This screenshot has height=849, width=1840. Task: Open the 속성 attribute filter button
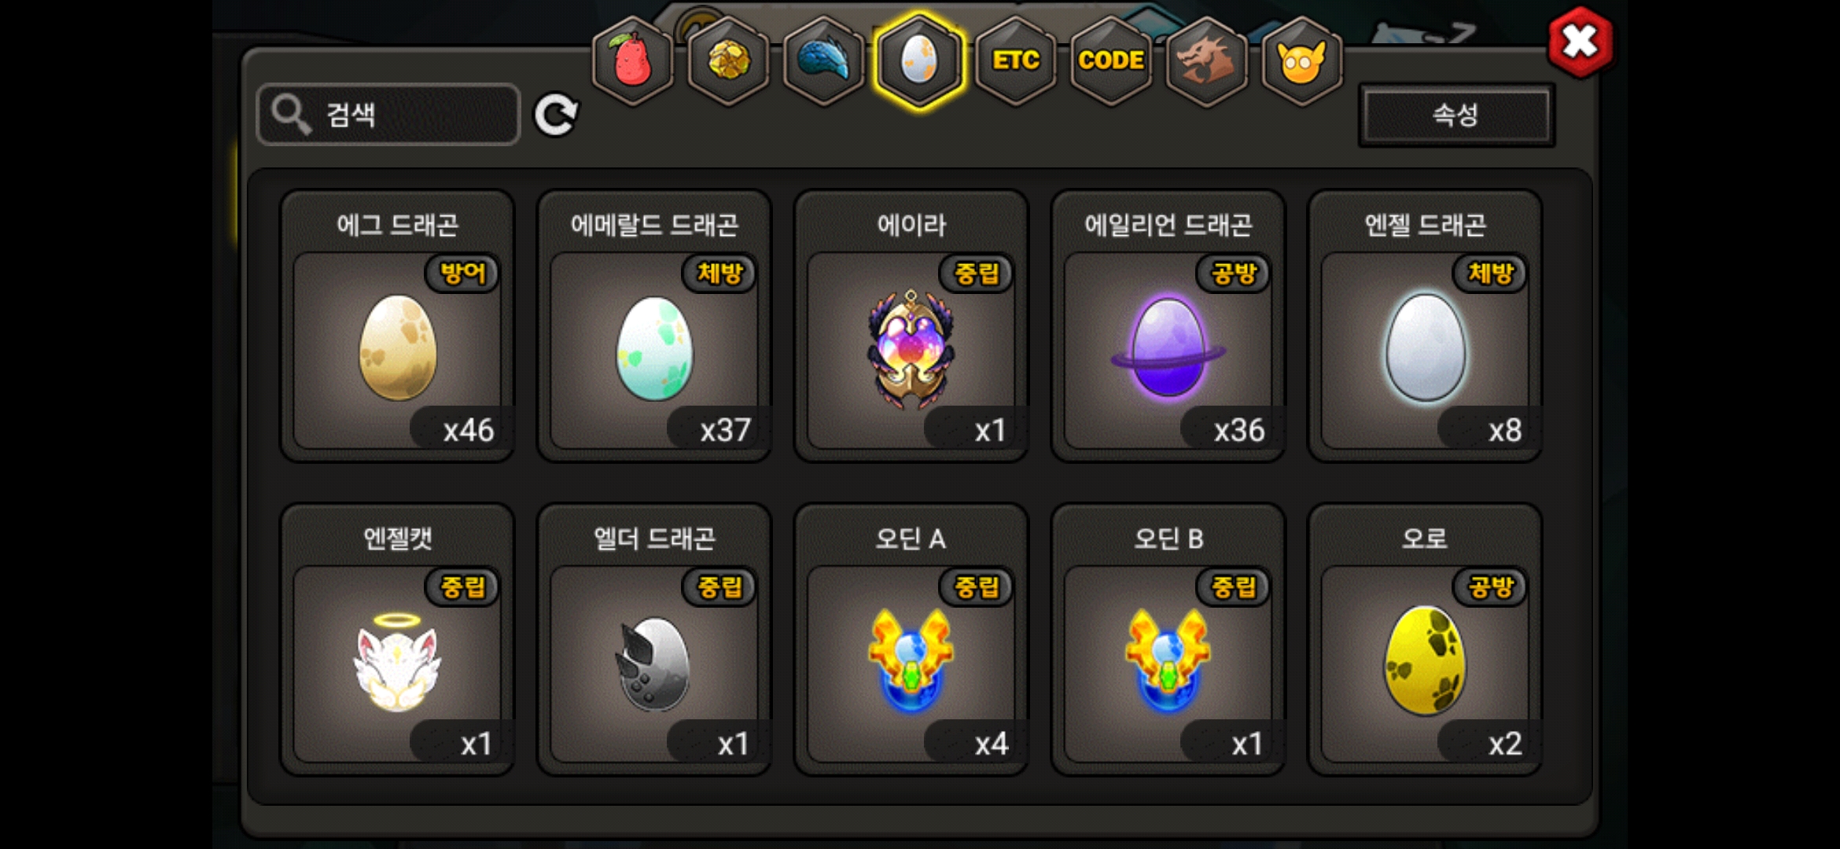point(1456,116)
